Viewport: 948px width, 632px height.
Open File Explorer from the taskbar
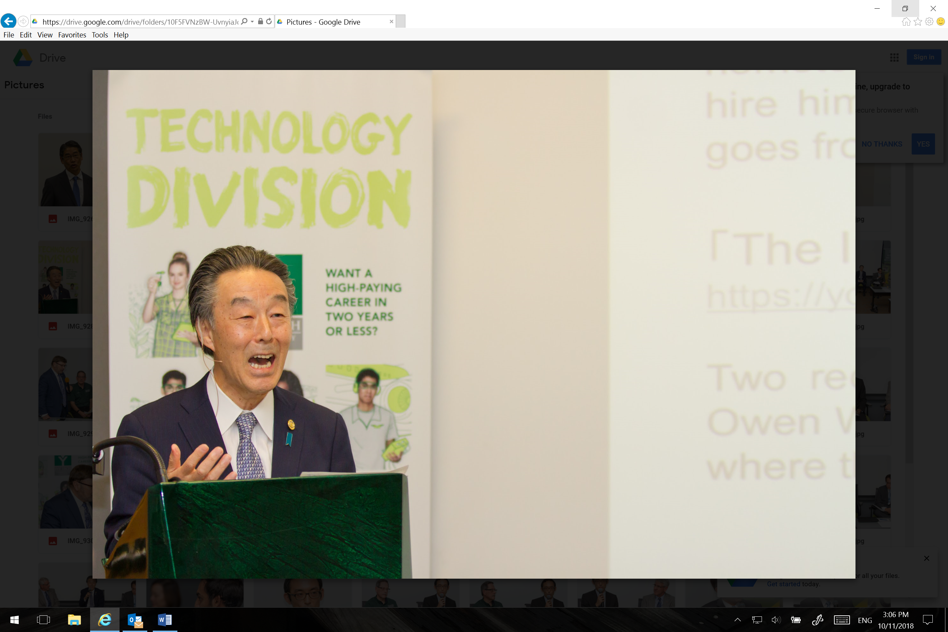[x=74, y=620]
